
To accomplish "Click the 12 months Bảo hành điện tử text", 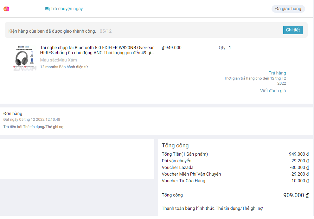I will coord(64,67).
